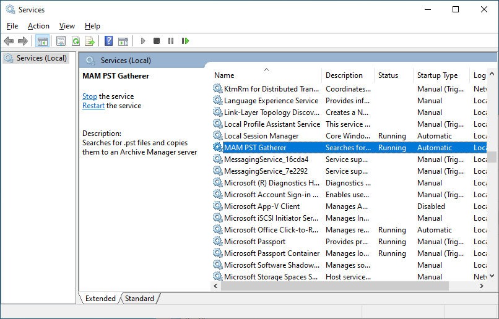Viewport: 499px width, 319px height.
Task: Open the Action menu
Action: pyautogui.click(x=38, y=26)
